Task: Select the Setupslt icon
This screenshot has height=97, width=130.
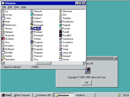Action: point(60,56)
